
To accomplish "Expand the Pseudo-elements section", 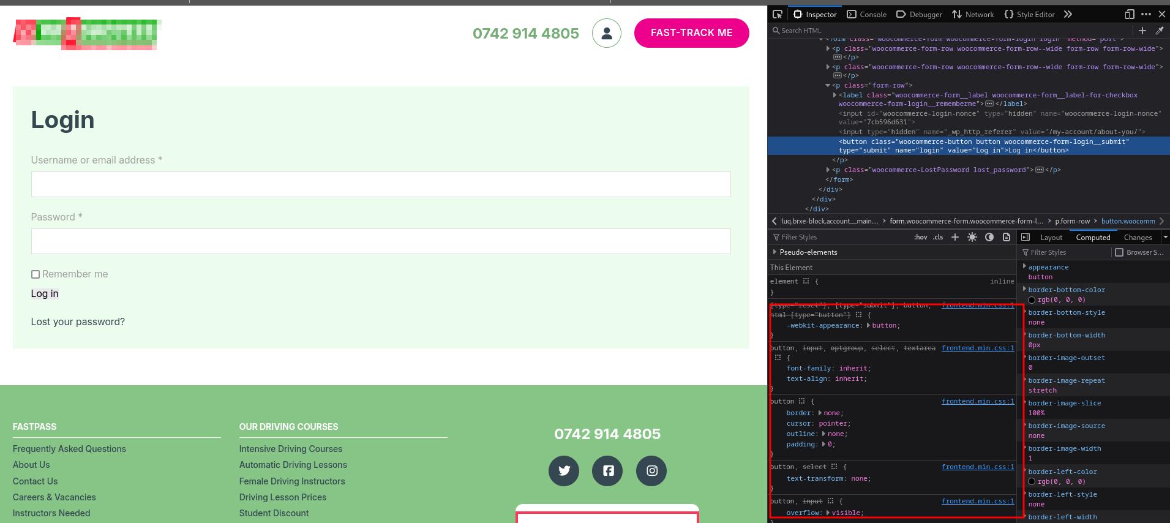I will [x=775, y=252].
